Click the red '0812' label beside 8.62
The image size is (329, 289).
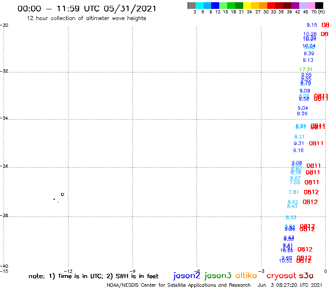click(310, 202)
